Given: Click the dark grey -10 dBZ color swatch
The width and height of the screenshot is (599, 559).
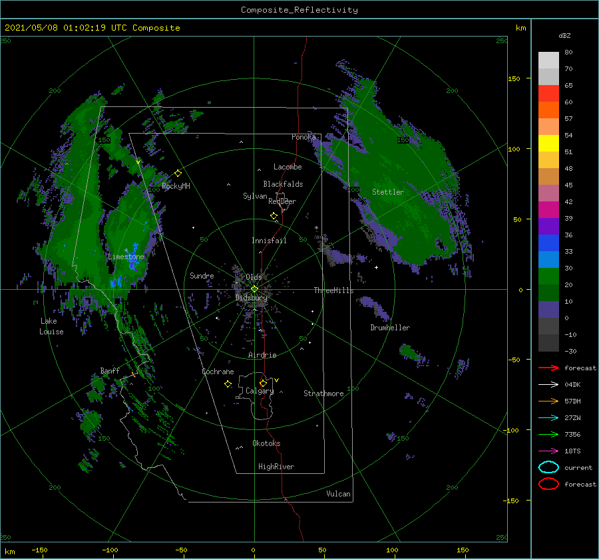Looking at the screenshot, I should coord(548,343).
